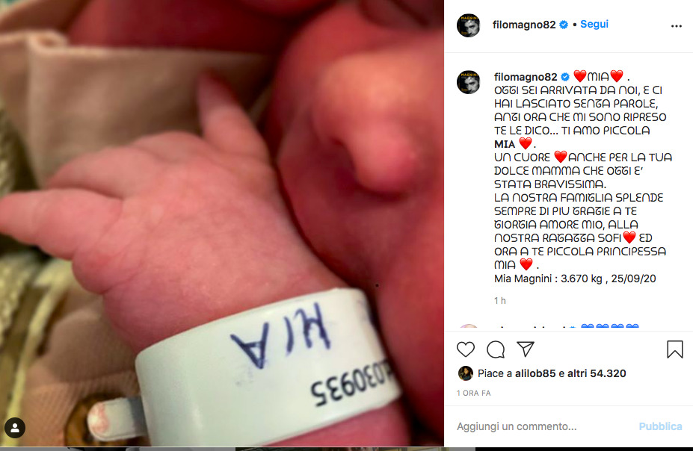Click the verified badge in header

(564, 25)
